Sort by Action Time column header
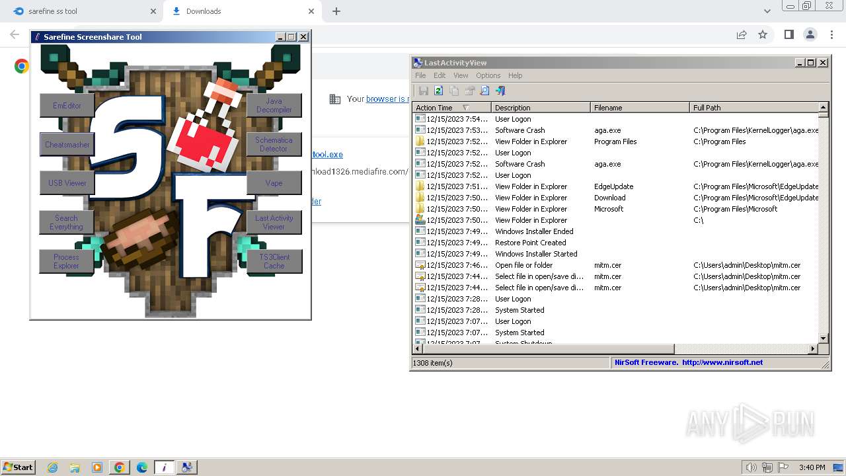This screenshot has height=476, width=846. click(451, 108)
